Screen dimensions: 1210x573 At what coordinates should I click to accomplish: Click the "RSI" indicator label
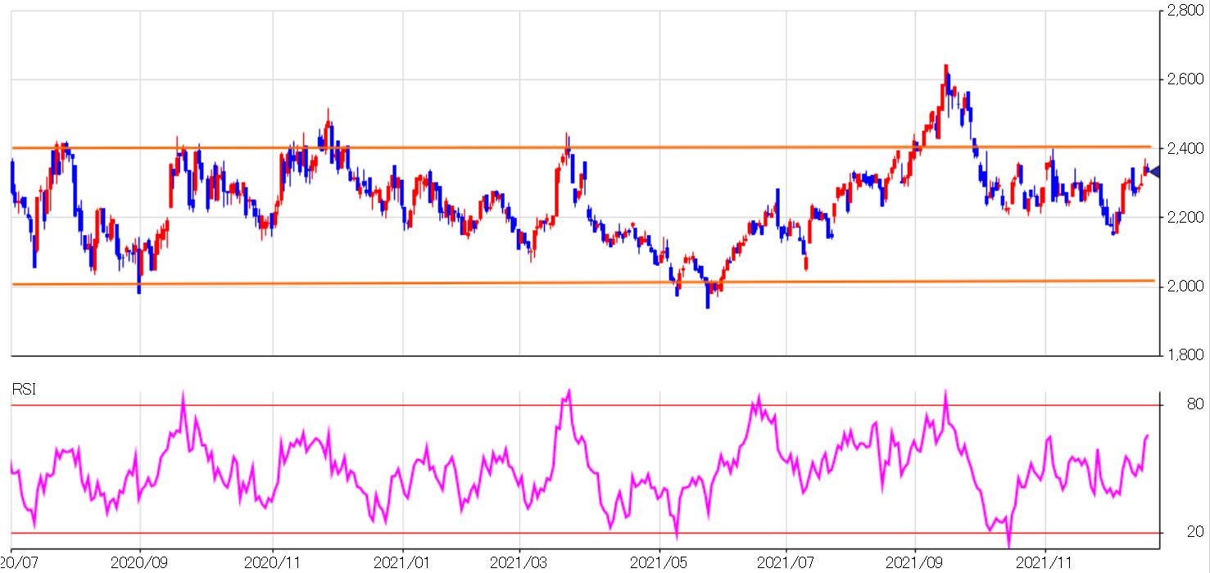tap(24, 390)
